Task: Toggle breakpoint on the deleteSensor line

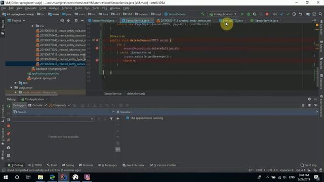Action: pos(97,40)
